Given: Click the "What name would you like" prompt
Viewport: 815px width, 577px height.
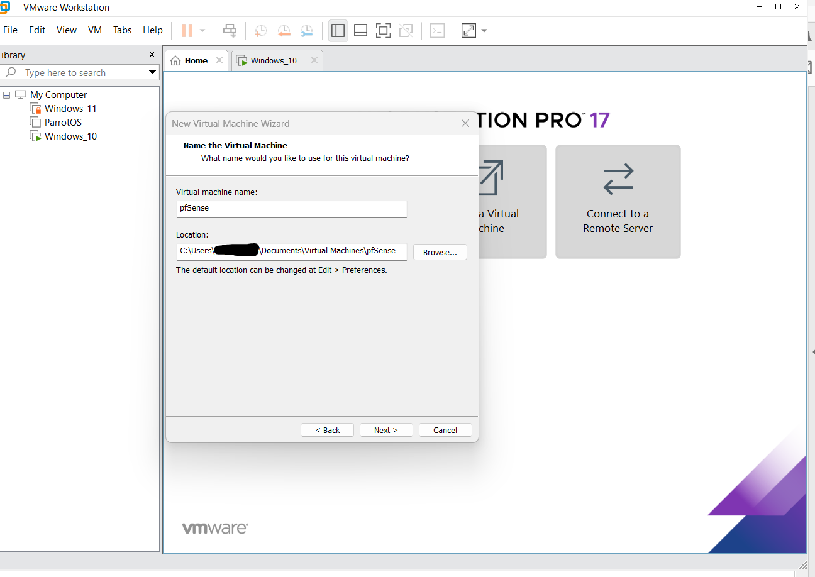Looking at the screenshot, I should pos(305,158).
